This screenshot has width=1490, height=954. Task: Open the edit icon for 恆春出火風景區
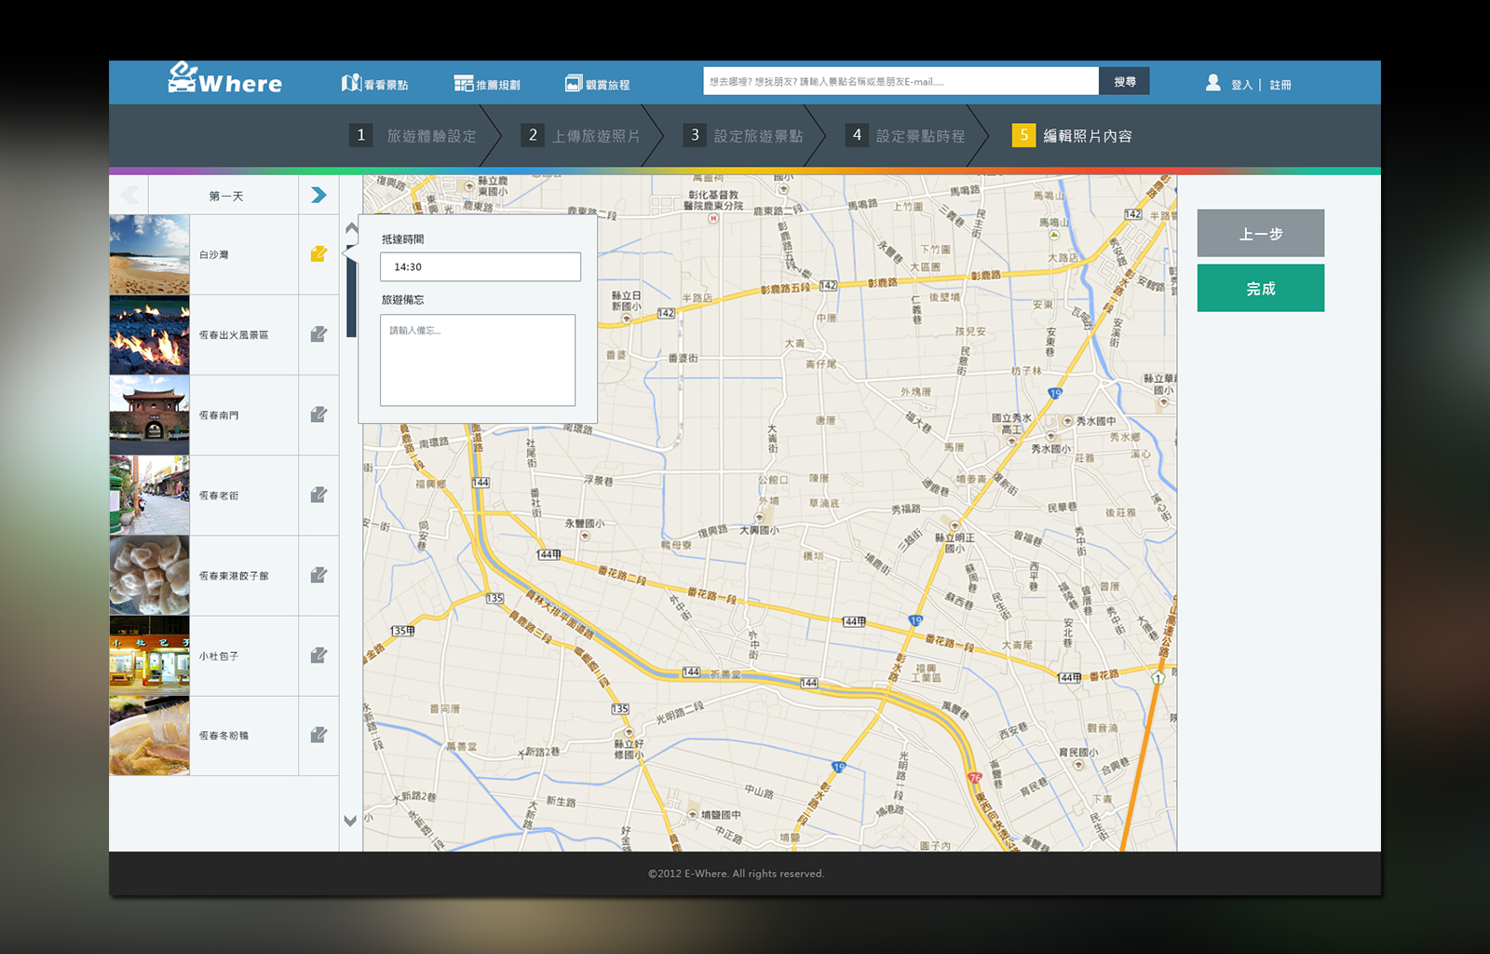tap(318, 334)
